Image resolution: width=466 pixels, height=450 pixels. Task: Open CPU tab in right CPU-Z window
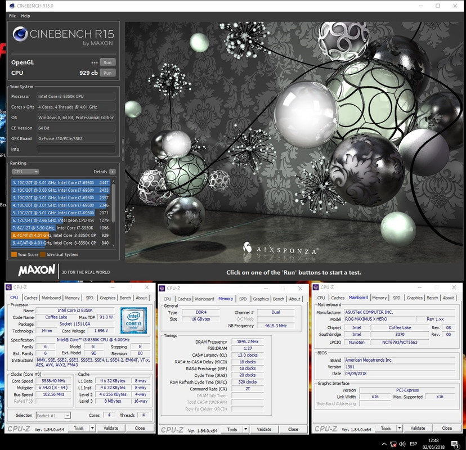pos(321,298)
